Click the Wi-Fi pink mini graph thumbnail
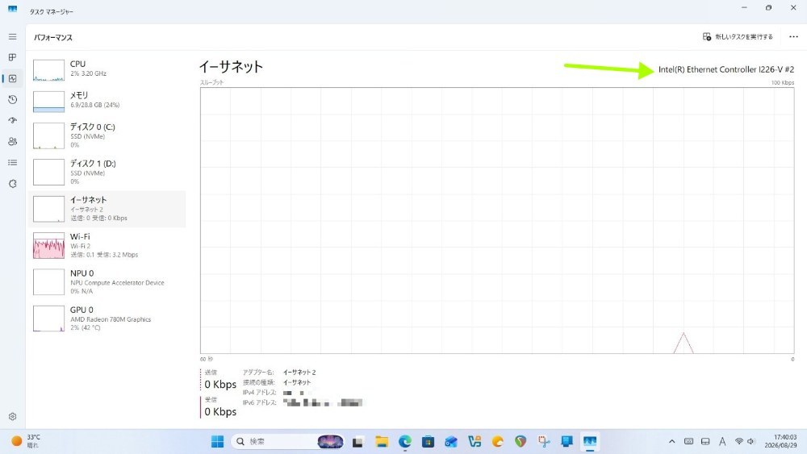This screenshot has height=454, width=807. [x=49, y=245]
